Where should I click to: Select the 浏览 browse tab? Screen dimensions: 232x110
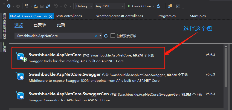[x=19, y=25]
